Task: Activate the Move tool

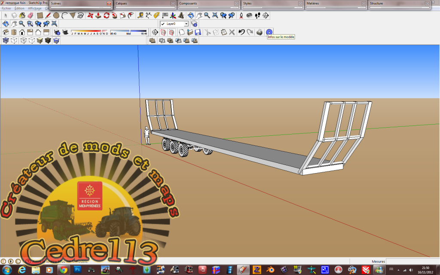Action: click(90, 15)
